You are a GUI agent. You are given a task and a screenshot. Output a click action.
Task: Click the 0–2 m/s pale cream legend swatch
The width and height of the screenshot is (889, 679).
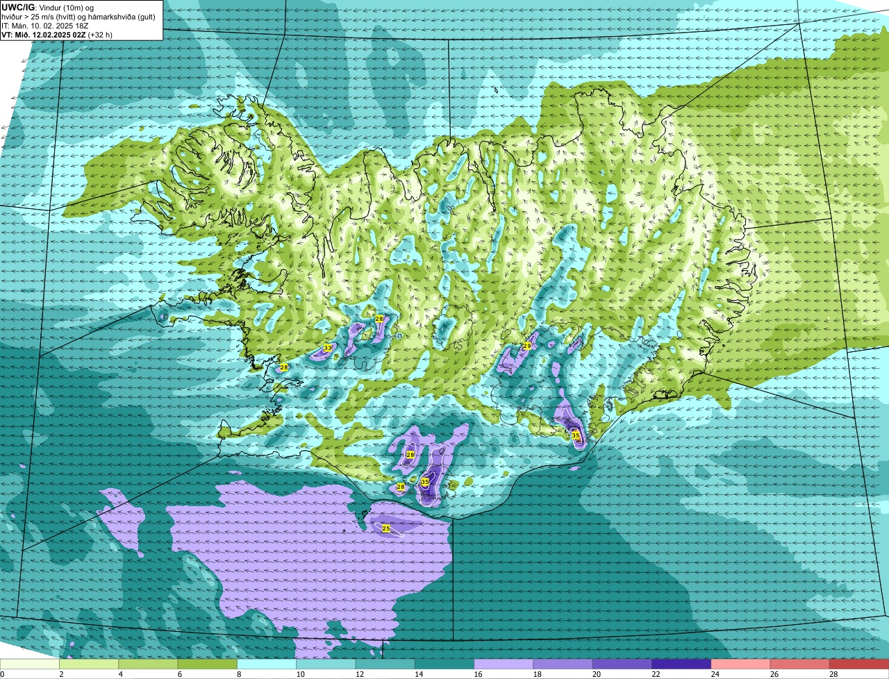tap(29, 664)
